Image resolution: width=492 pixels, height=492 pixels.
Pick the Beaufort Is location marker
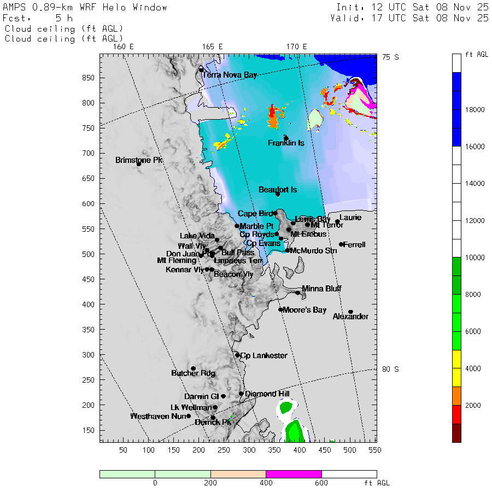click(x=278, y=194)
